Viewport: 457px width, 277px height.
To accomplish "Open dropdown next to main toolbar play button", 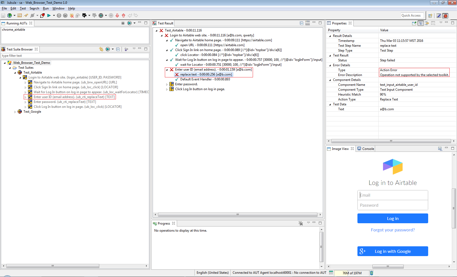I will click(54, 15).
